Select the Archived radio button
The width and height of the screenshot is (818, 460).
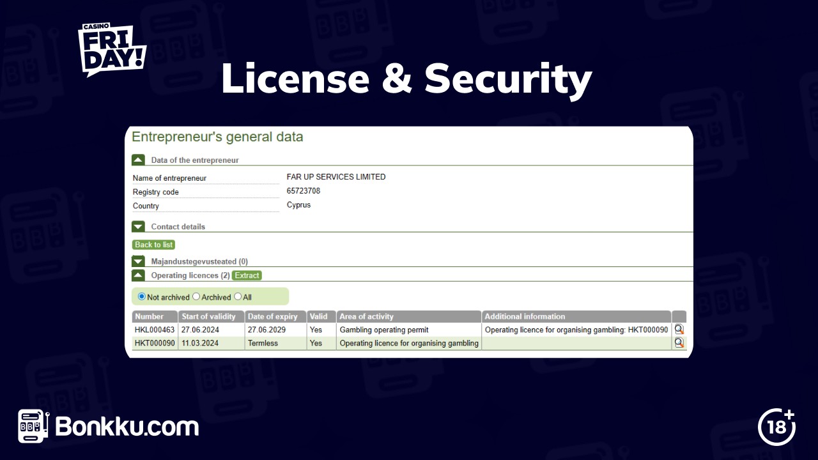coord(196,296)
